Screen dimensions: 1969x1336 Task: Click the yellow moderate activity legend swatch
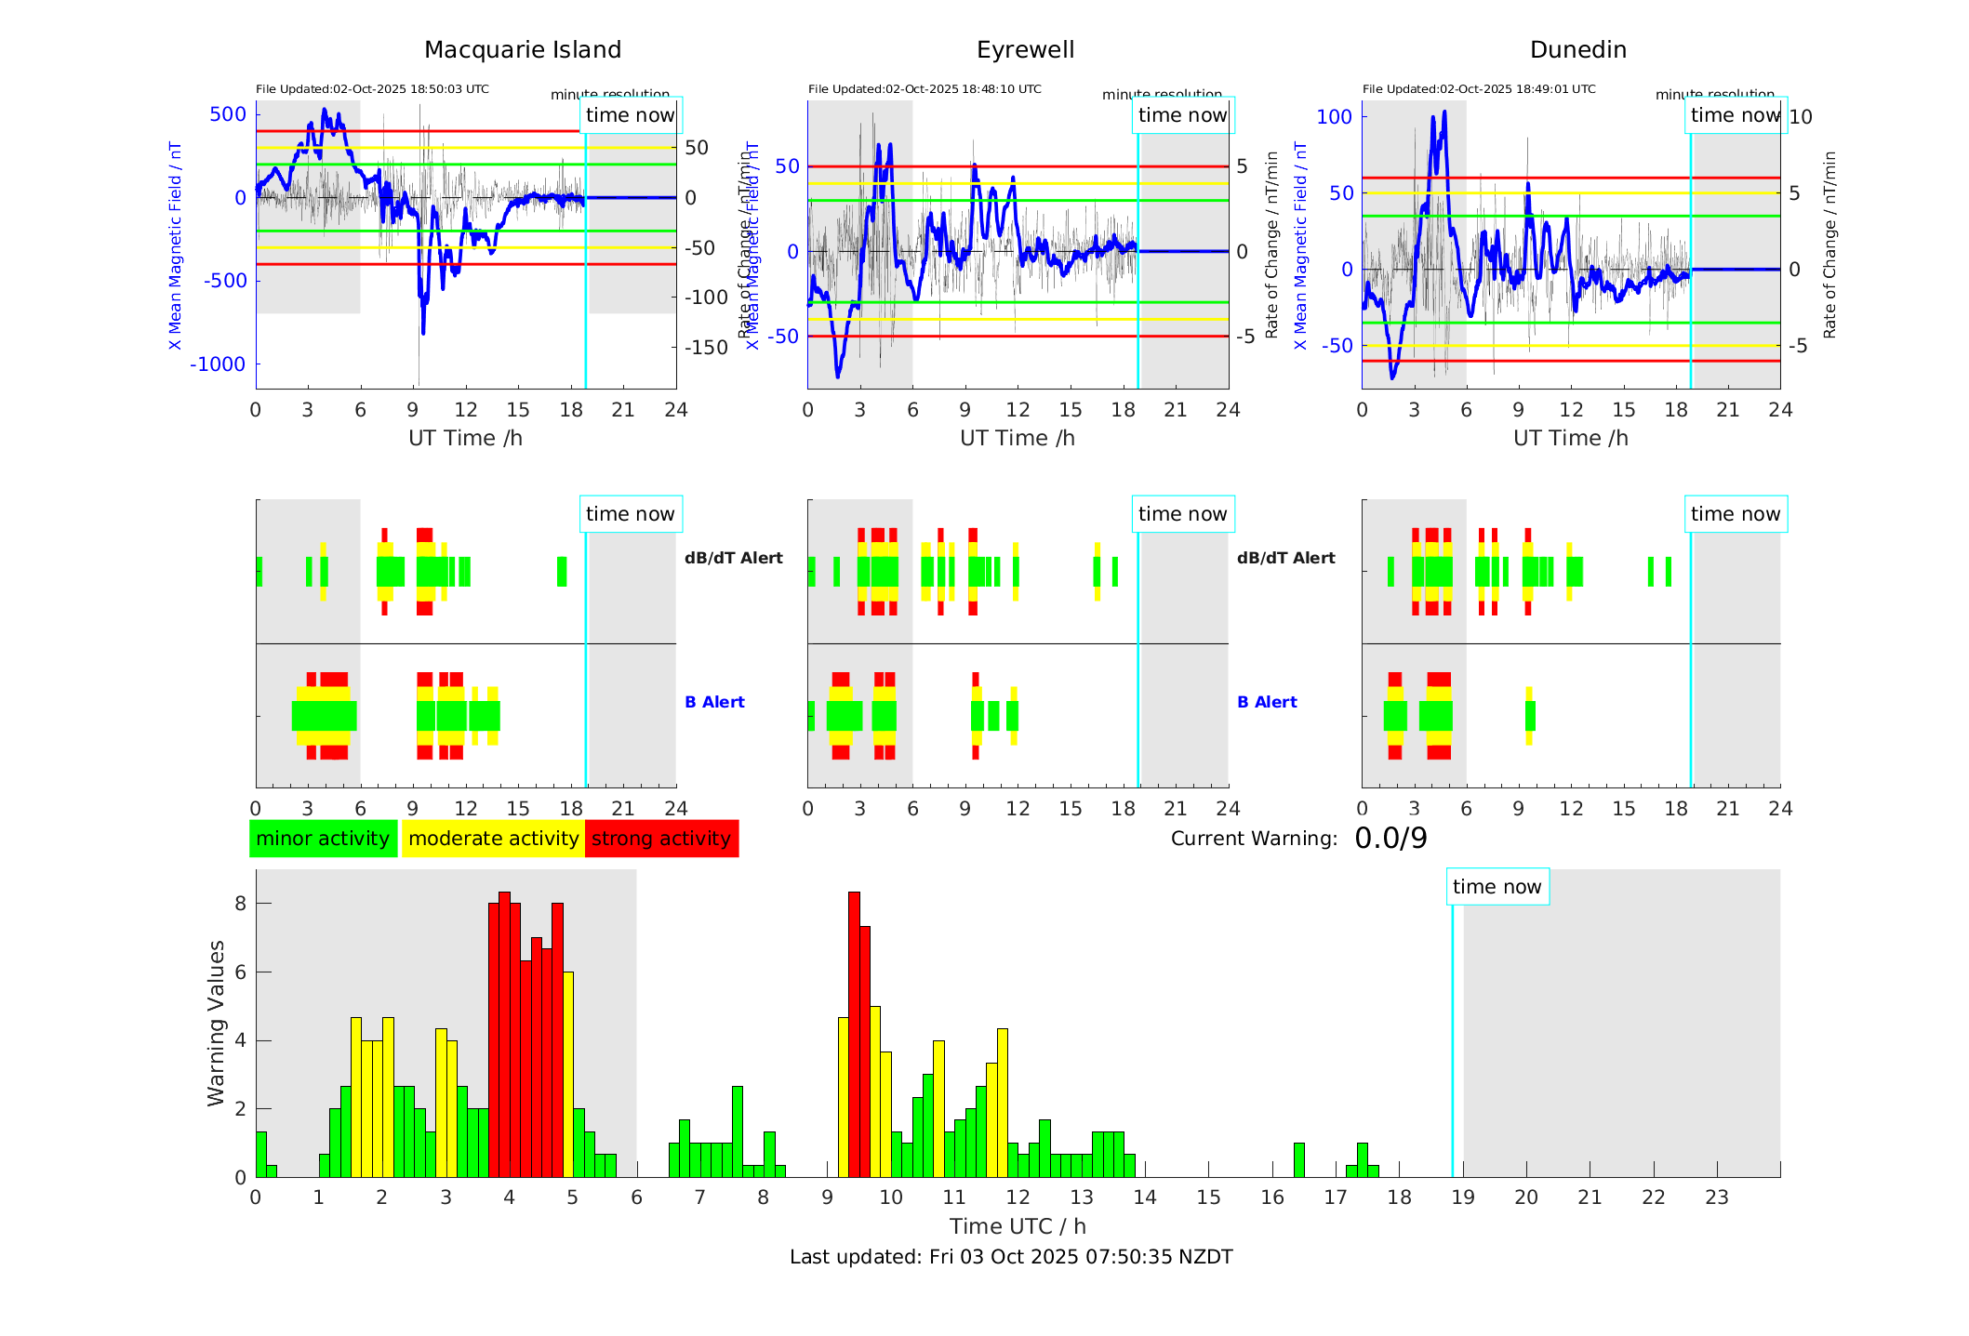[493, 839]
